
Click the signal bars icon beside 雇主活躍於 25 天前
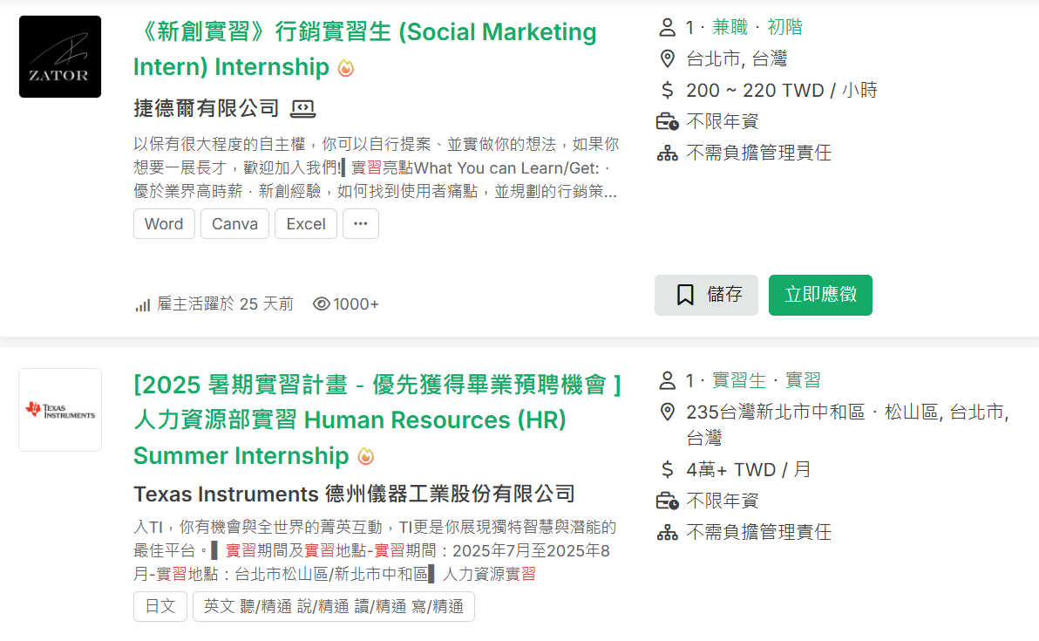pos(142,305)
